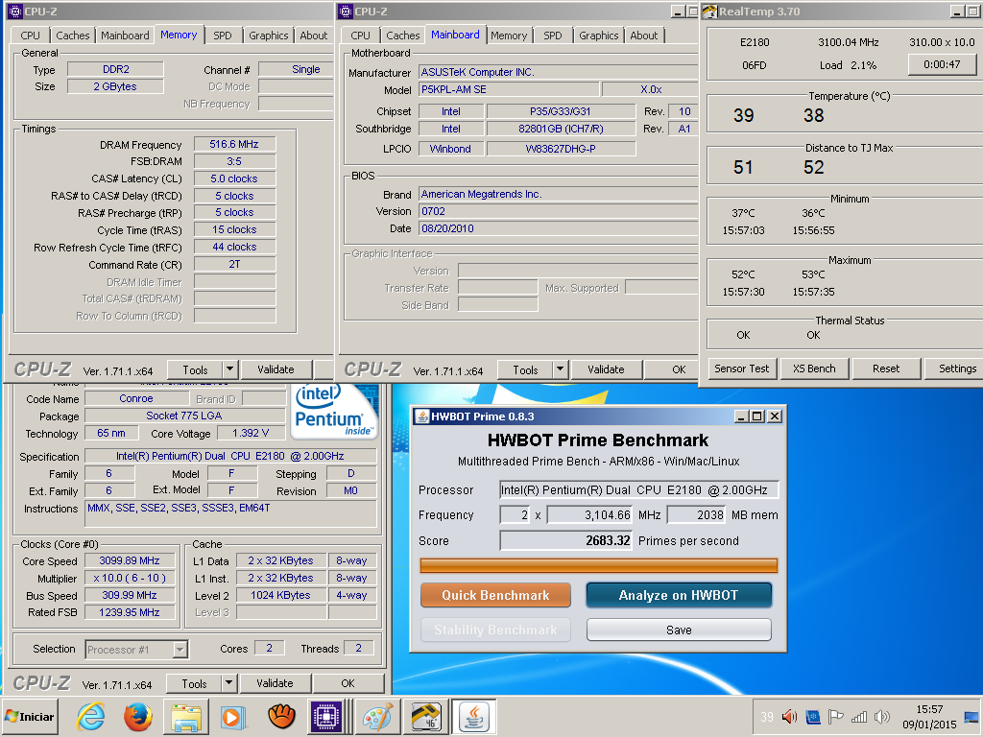Open Tools dropdown arrow in Memory CPU-Z window
The width and height of the screenshot is (983, 737).
(230, 369)
